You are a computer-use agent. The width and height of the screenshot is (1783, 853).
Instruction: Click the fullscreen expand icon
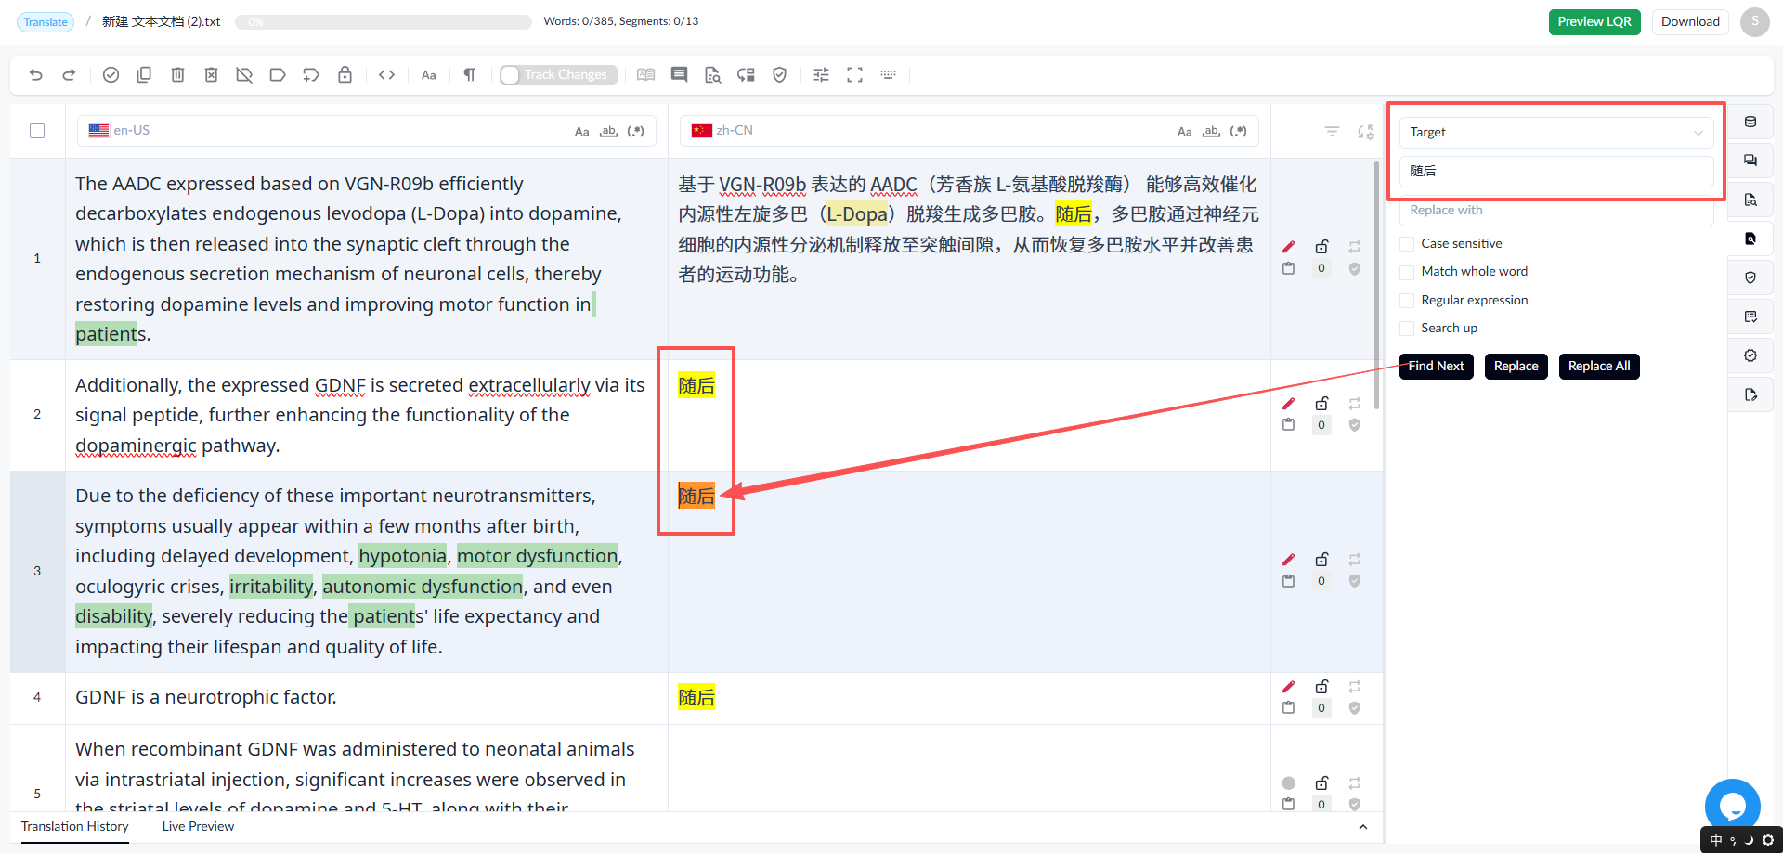tap(854, 75)
